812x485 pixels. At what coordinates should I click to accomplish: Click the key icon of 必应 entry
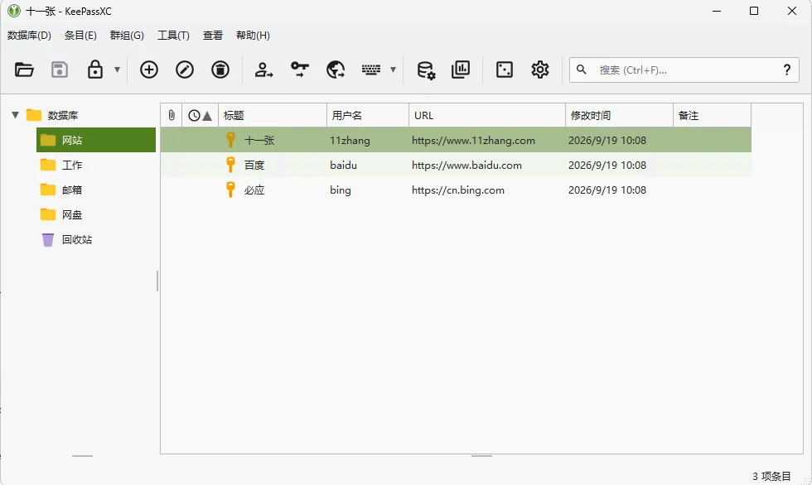[231, 190]
